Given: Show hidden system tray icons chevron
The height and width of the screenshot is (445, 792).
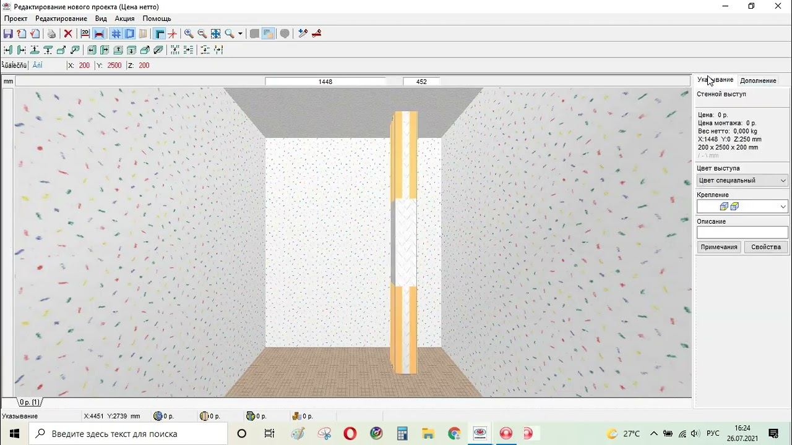Looking at the screenshot, I should [x=653, y=433].
